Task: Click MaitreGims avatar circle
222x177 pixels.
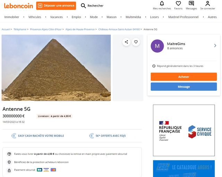Action: pyautogui.click(x=157, y=46)
